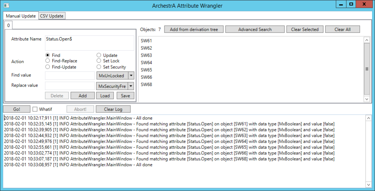Select the Find-Update action radio button
The width and height of the screenshot is (375, 191).
point(47,67)
